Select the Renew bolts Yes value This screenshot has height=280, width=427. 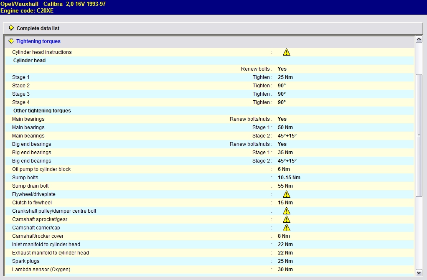point(282,69)
